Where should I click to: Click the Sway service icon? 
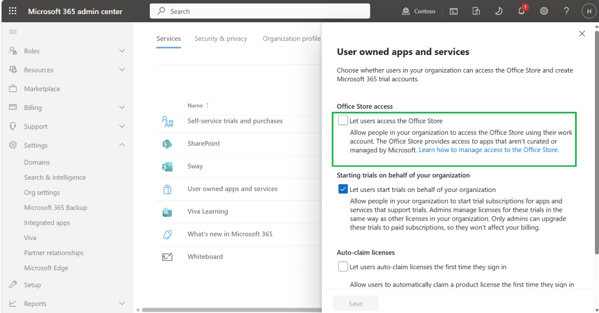pyautogui.click(x=167, y=167)
